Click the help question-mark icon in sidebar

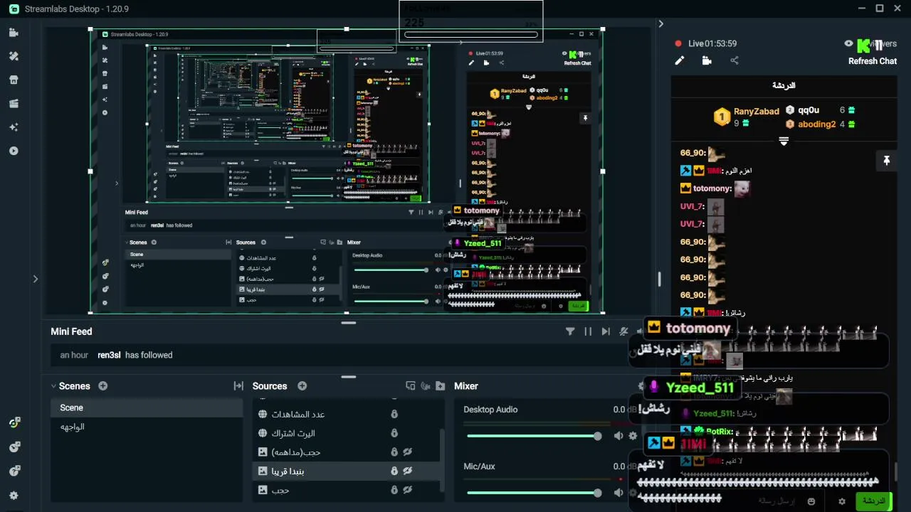point(14,471)
